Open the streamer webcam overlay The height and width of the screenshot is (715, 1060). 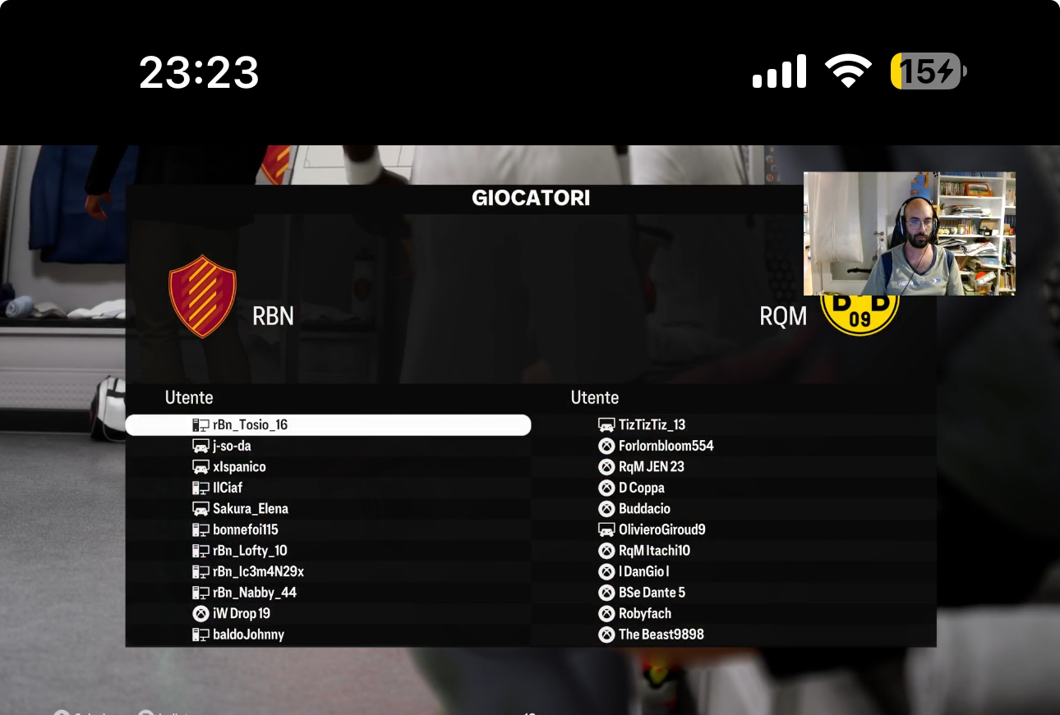910,233
